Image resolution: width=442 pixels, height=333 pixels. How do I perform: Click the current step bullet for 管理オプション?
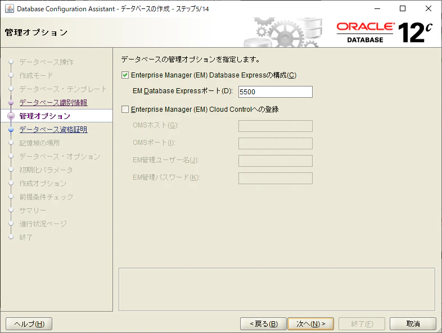click(11, 116)
